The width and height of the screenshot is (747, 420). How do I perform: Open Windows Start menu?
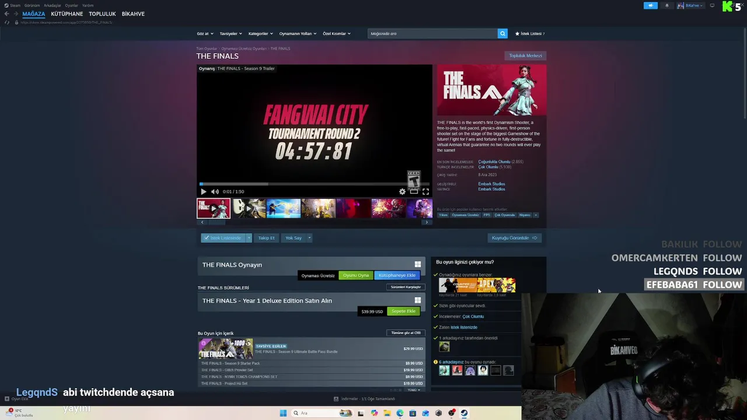click(283, 413)
